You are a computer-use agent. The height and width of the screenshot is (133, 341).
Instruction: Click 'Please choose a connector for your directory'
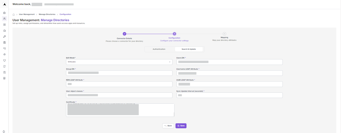tap(124, 41)
